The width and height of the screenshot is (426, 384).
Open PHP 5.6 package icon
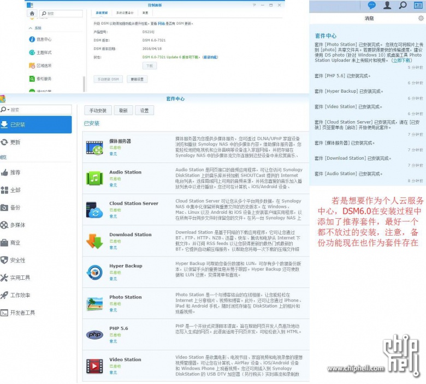point(94,334)
